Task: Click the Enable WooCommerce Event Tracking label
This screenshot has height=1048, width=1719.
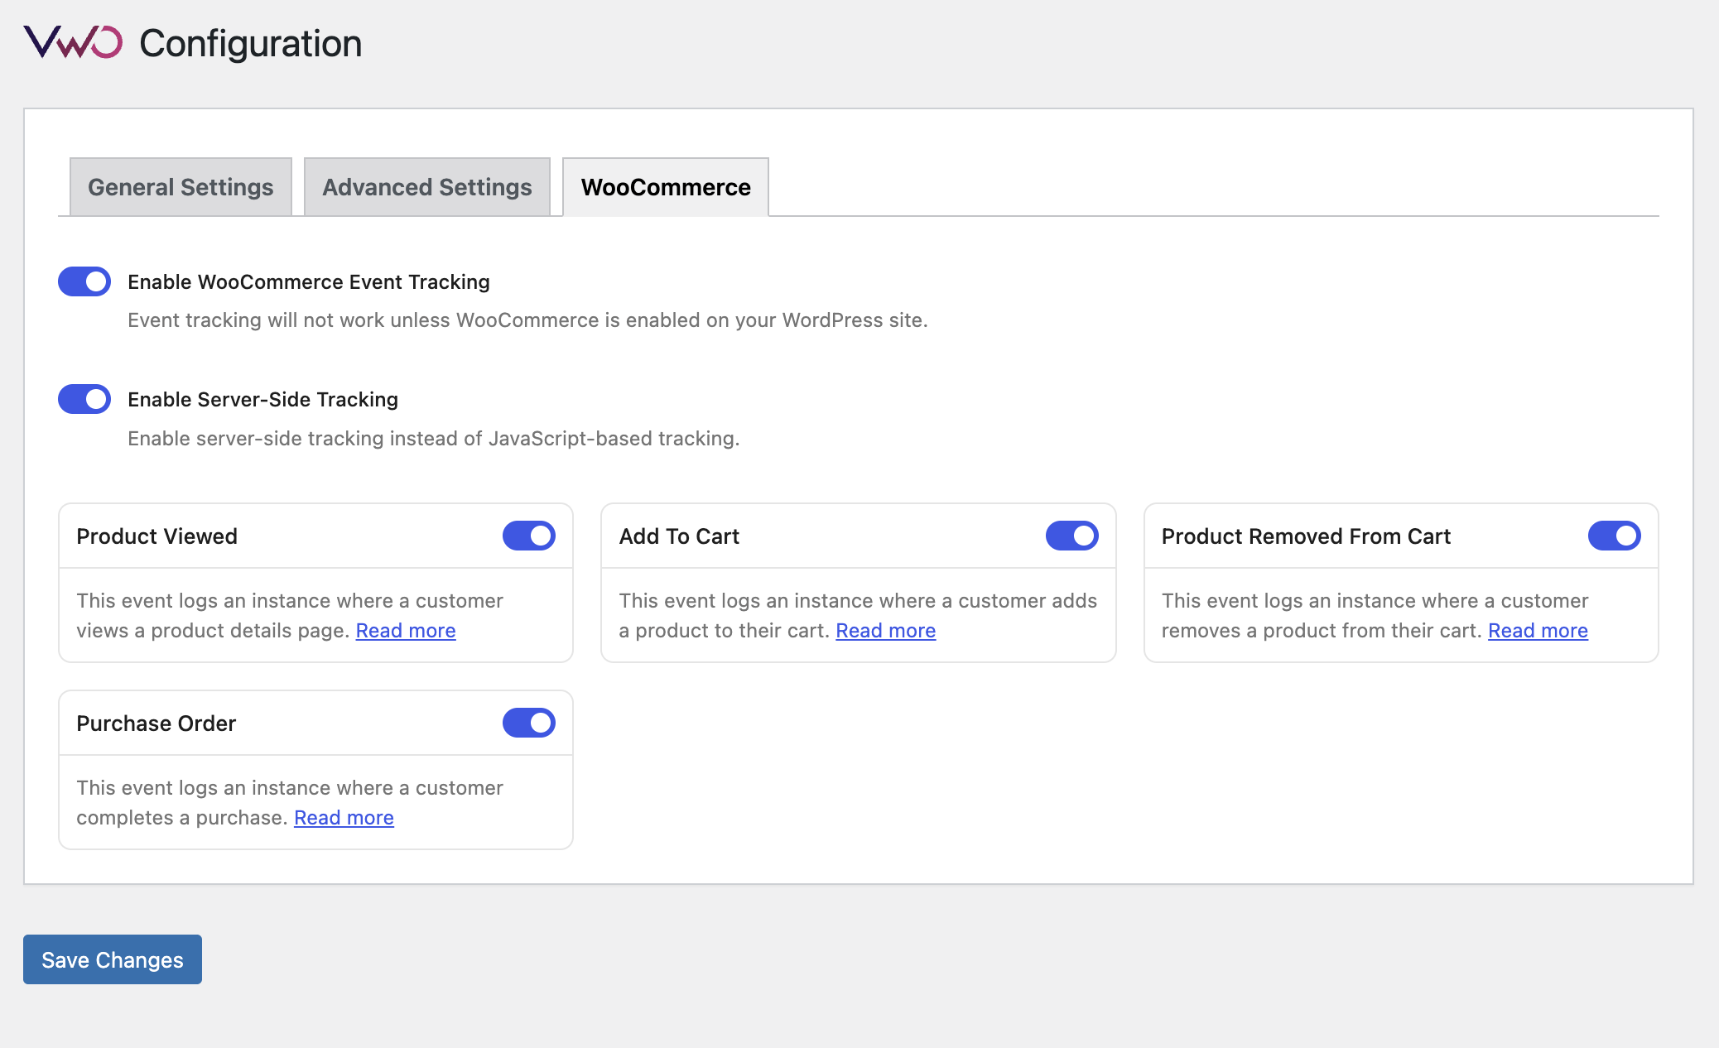Action: pyautogui.click(x=308, y=282)
